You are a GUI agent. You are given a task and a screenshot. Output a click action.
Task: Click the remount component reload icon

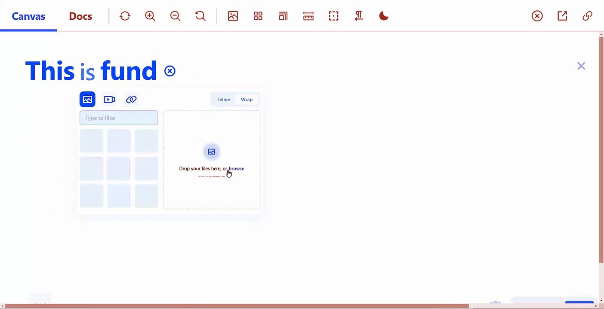pyautogui.click(x=125, y=16)
